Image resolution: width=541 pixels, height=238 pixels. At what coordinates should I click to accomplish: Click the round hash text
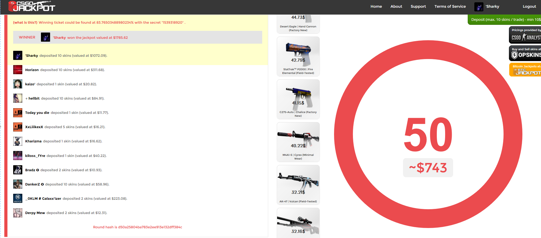(x=137, y=227)
